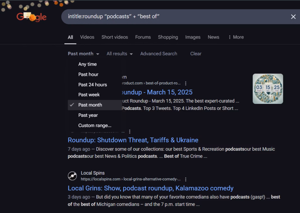Click the Clear filters link
The height and width of the screenshot is (213, 300).
click(195, 54)
